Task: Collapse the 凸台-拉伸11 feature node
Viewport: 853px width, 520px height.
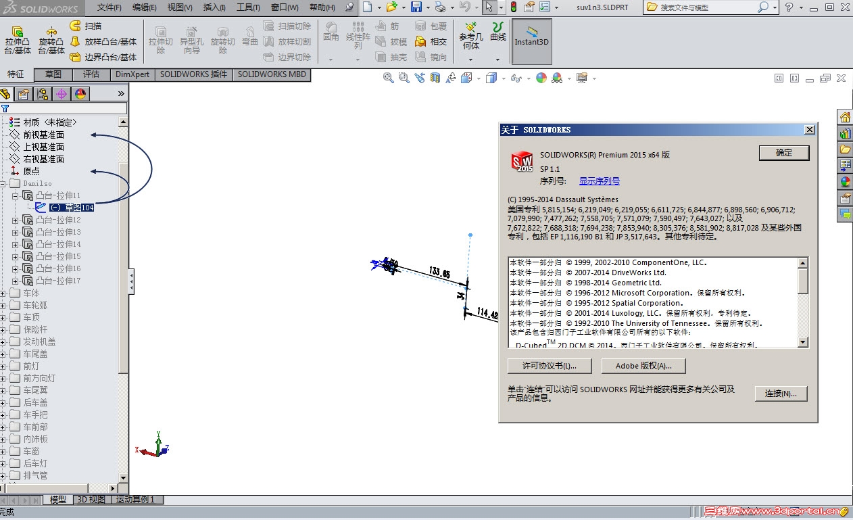Action: coord(16,195)
